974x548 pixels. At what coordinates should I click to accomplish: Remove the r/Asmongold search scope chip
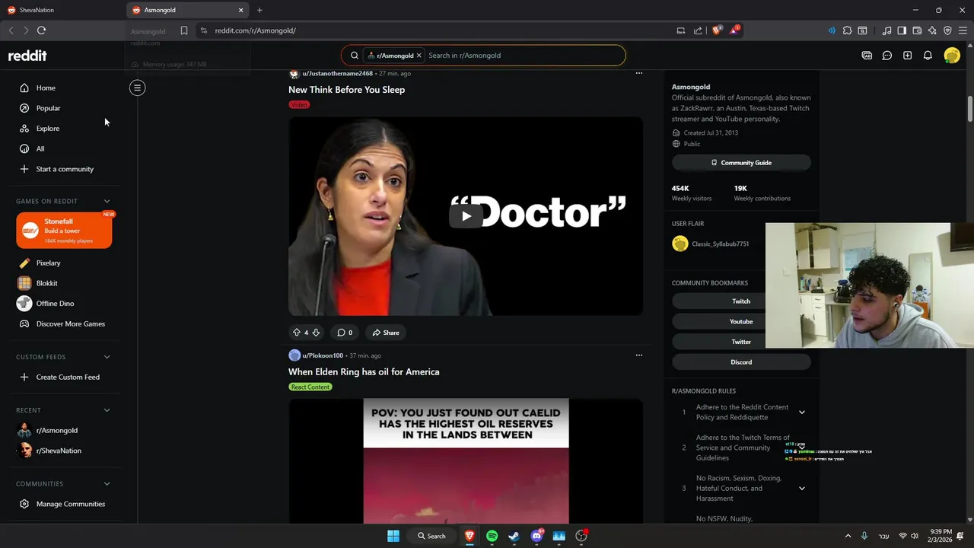tap(419, 56)
